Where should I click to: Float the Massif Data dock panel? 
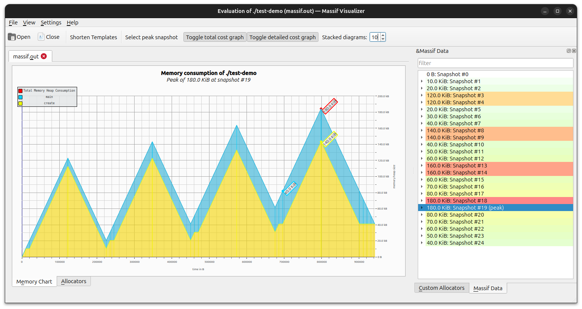[569, 51]
